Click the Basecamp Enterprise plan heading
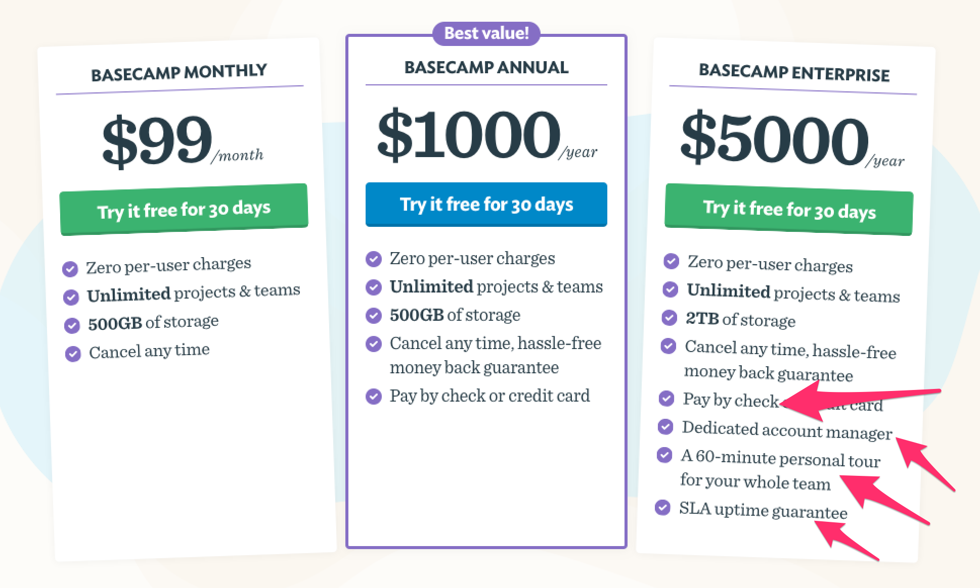980x588 pixels. pyautogui.click(x=794, y=72)
